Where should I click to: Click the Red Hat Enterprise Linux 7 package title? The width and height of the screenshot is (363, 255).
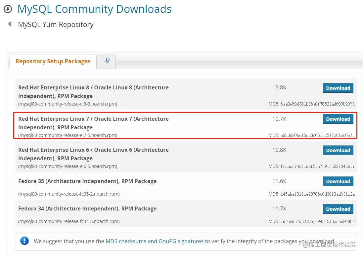click(94, 123)
